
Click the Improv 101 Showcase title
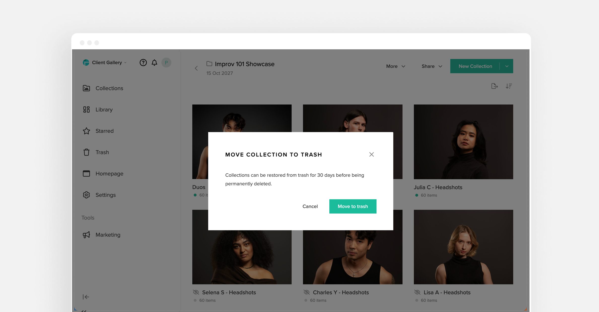[244, 64]
